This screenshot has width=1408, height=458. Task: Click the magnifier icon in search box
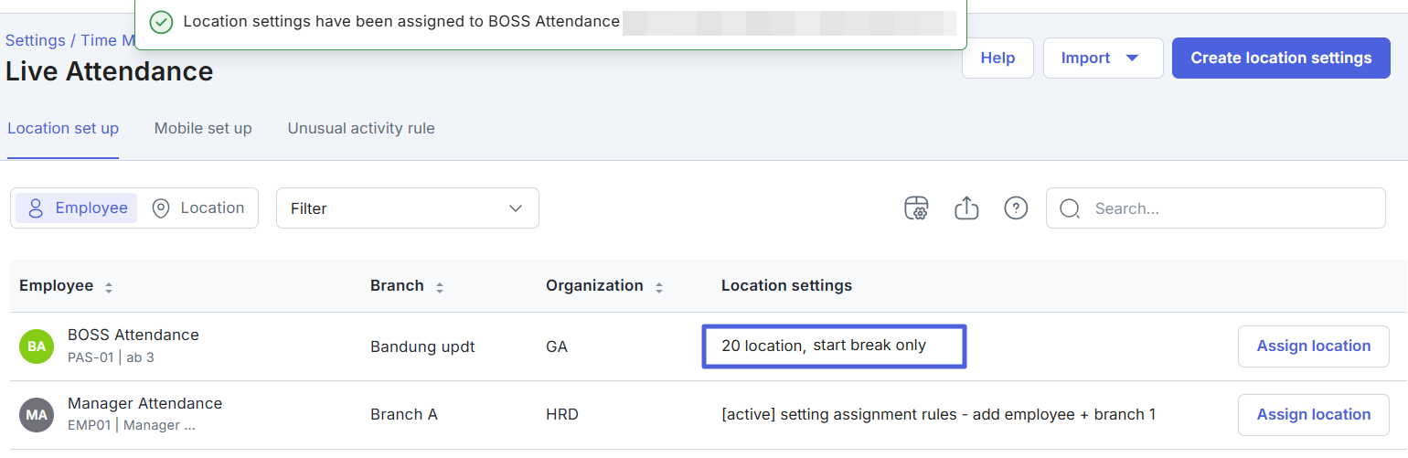pos(1070,208)
